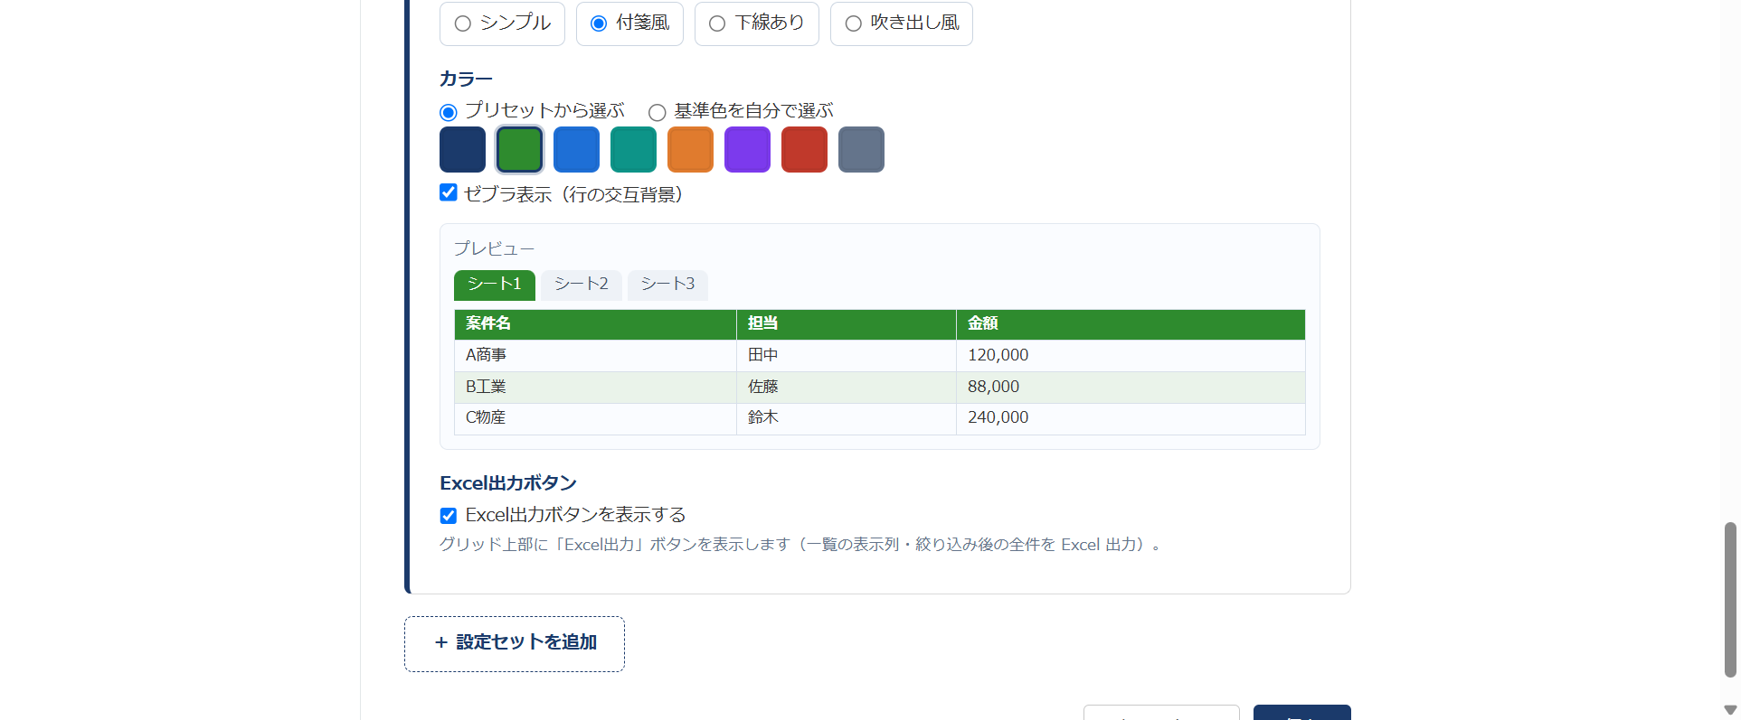Click the 鈴木 cell in preview table
This screenshot has height=720, width=1741.
click(847, 418)
